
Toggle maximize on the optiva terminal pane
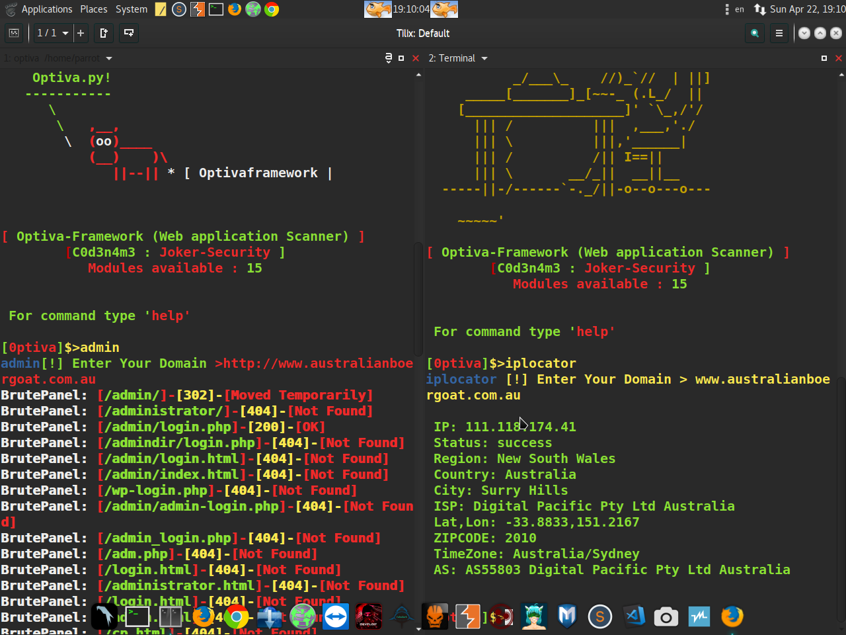pos(401,58)
